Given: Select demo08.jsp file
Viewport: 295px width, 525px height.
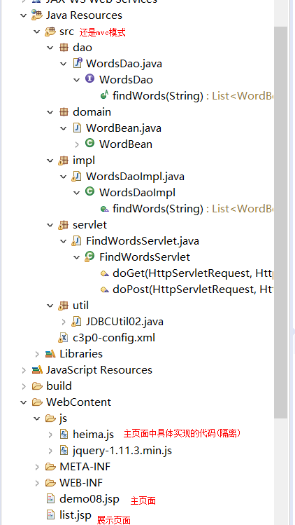Looking at the screenshot, I should coord(82,499).
